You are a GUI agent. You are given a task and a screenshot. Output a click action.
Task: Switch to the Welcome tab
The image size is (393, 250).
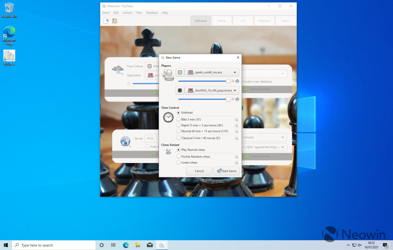[x=201, y=21]
